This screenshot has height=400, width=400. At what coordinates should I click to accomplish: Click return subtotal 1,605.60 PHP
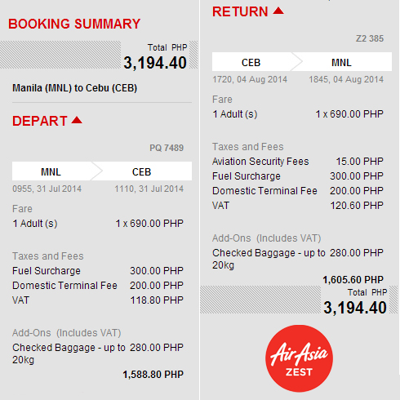coord(353,280)
